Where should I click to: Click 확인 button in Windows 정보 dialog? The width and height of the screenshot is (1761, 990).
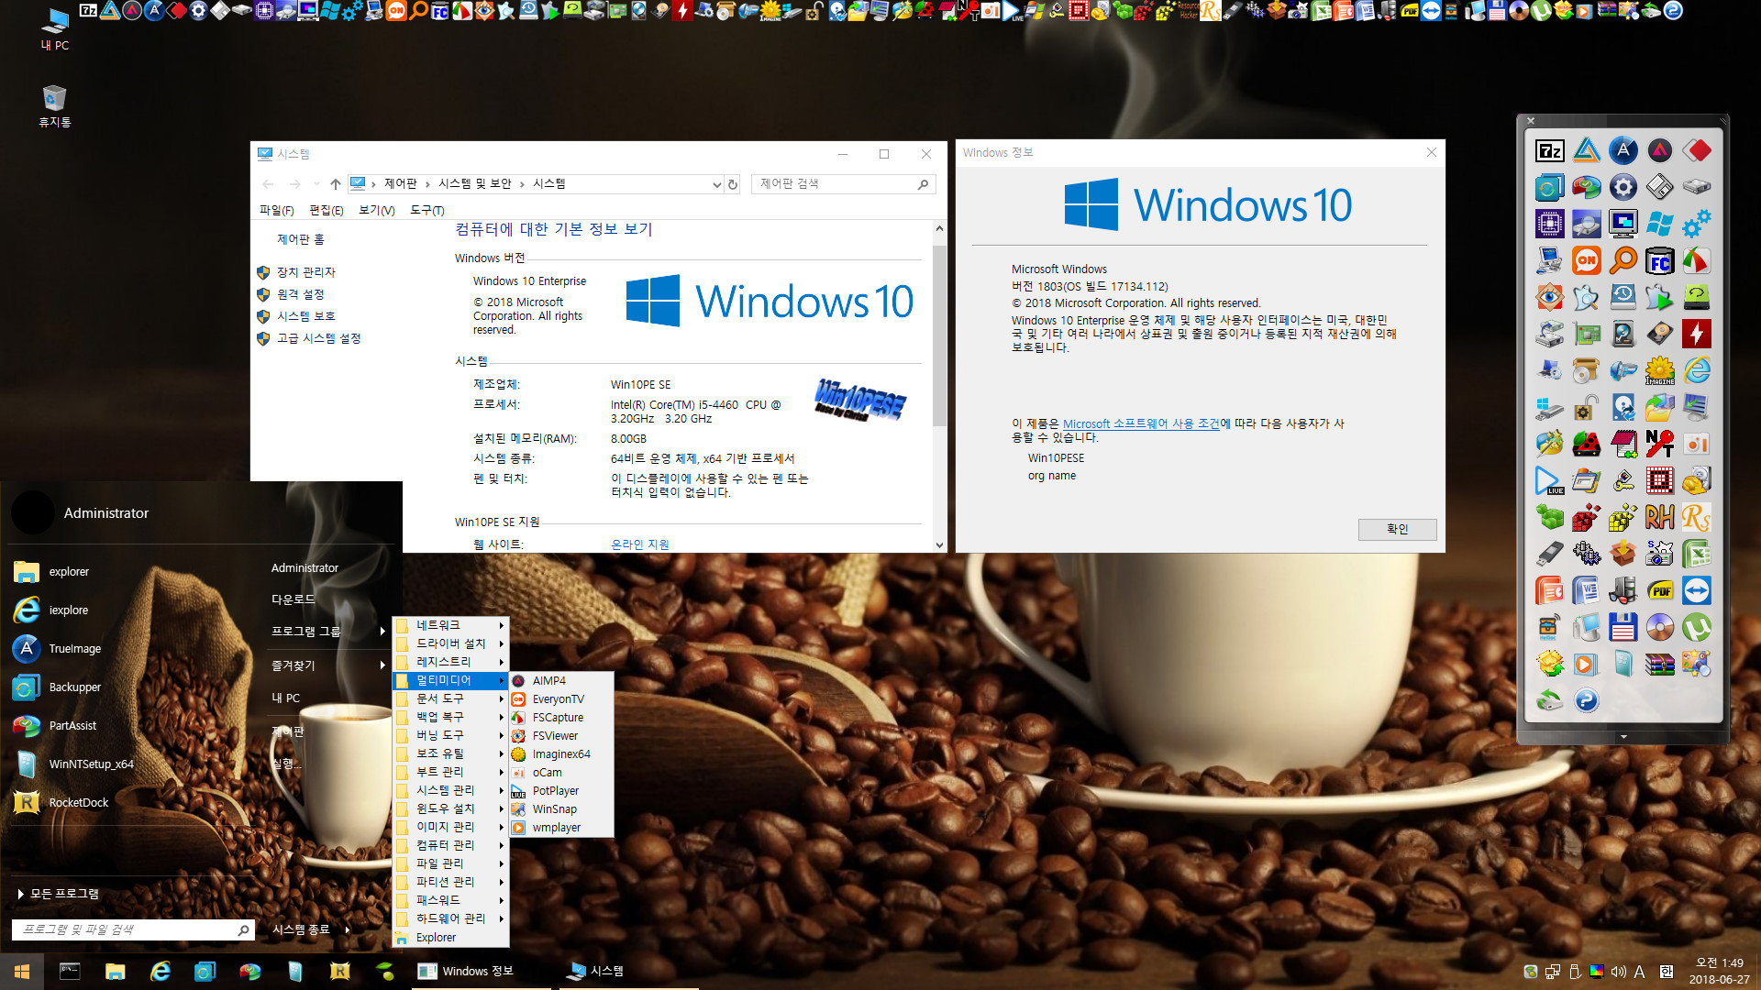coord(1397,529)
